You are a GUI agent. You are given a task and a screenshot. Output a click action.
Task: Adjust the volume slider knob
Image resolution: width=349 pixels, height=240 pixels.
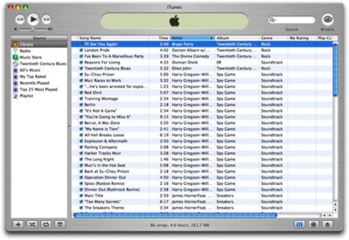pos(33,29)
